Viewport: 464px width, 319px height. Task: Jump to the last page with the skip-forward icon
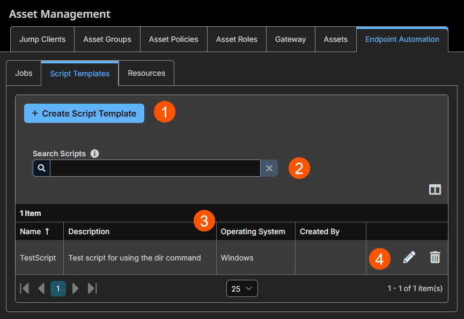click(92, 288)
